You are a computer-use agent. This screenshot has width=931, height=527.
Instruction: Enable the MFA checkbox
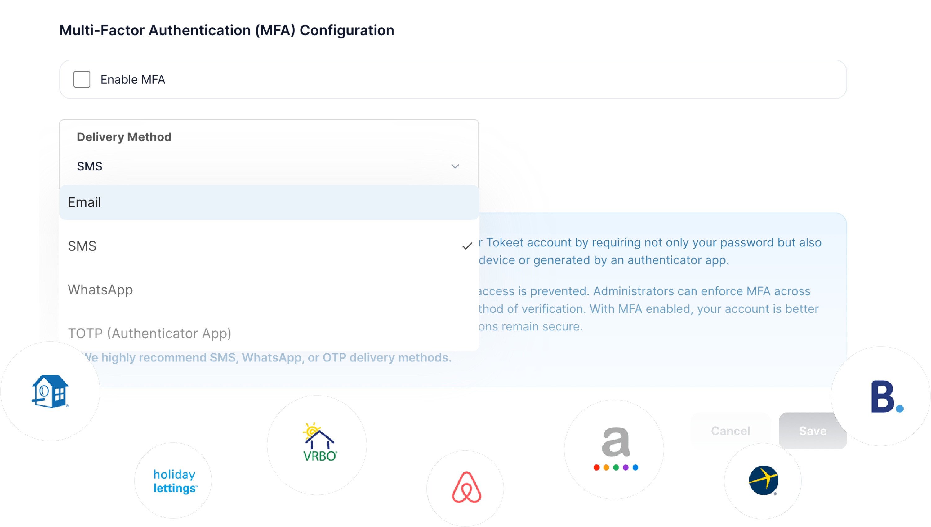pyautogui.click(x=82, y=79)
